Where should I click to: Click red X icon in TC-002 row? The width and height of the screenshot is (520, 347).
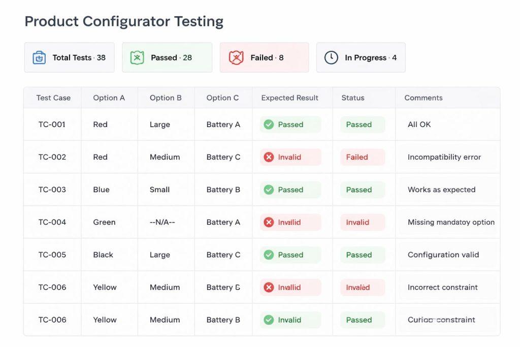click(269, 157)
